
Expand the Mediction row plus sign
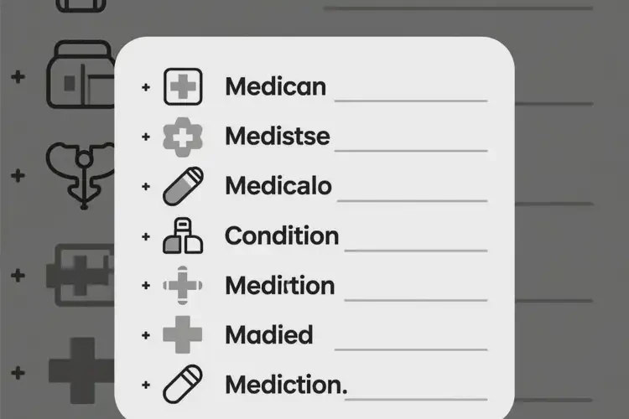[x=146, y=385]
